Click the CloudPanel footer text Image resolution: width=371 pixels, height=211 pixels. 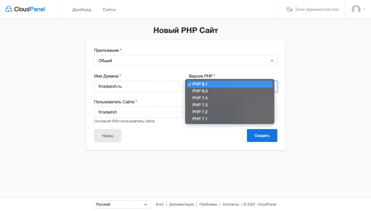[x=267, y=204]
